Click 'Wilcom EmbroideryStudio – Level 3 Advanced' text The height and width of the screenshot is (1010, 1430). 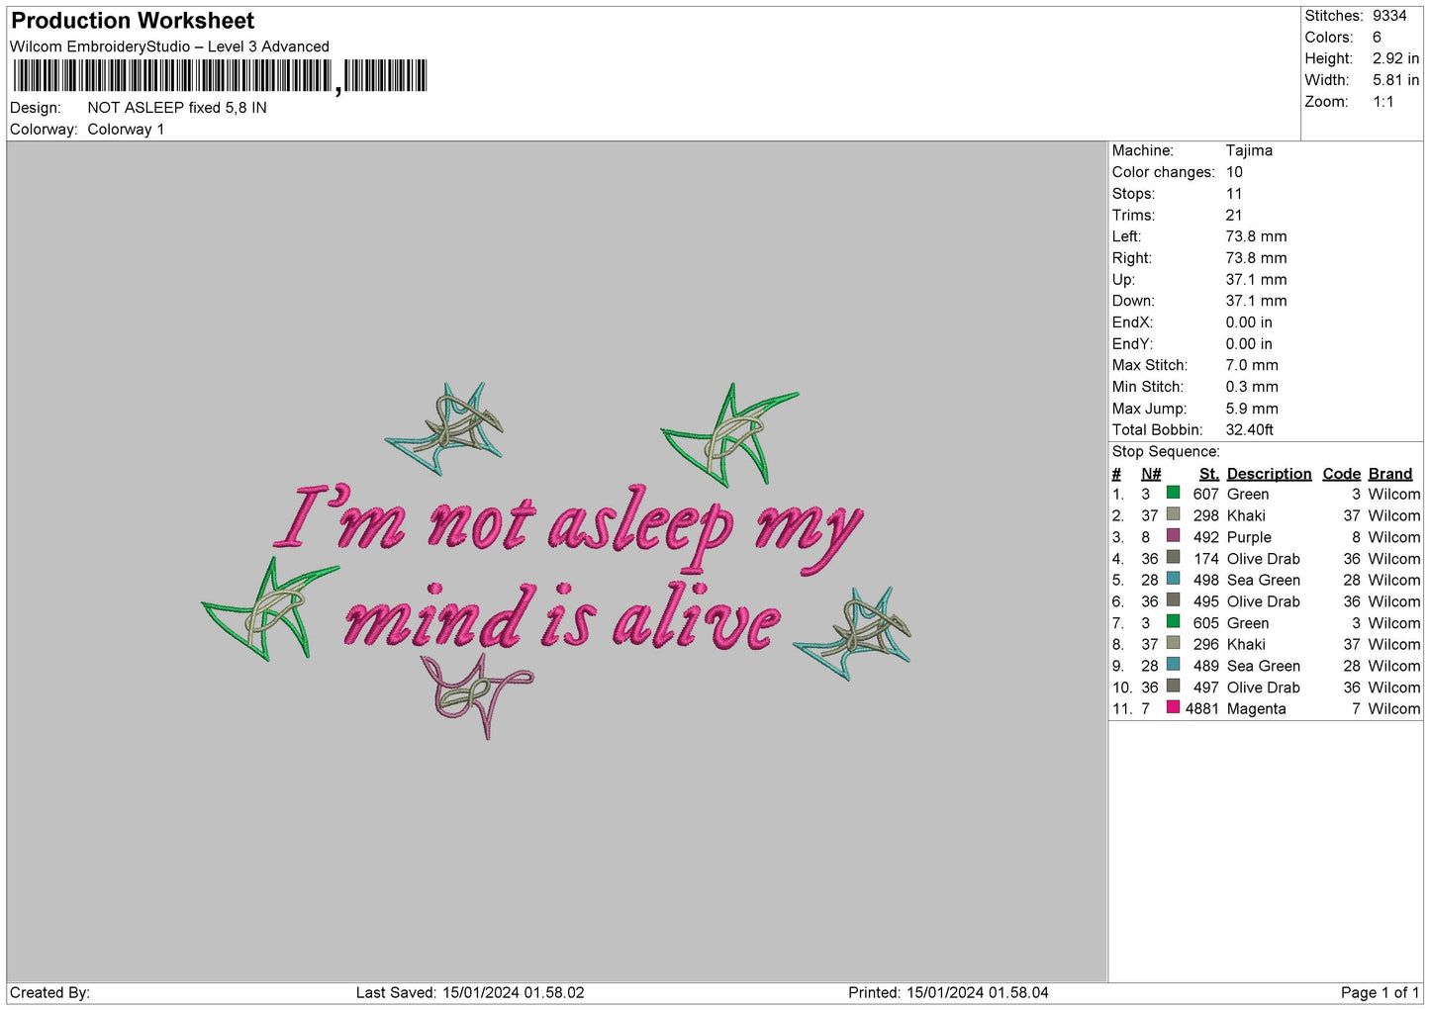169,46
